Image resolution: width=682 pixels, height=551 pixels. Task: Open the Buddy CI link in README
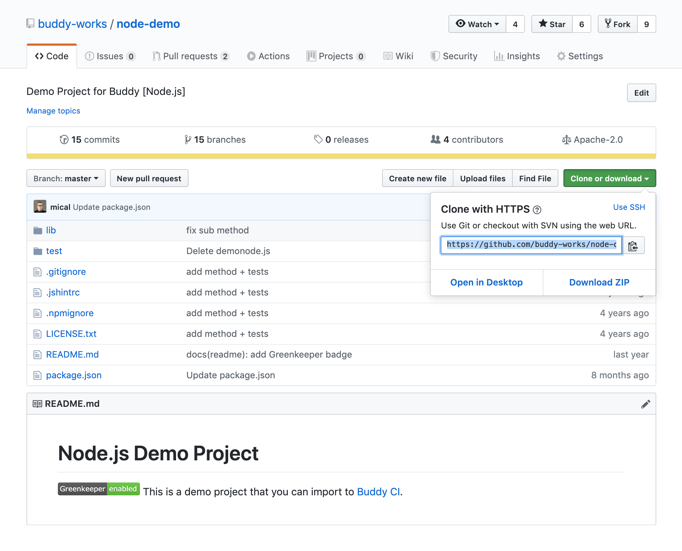click(x=378, y=492)
